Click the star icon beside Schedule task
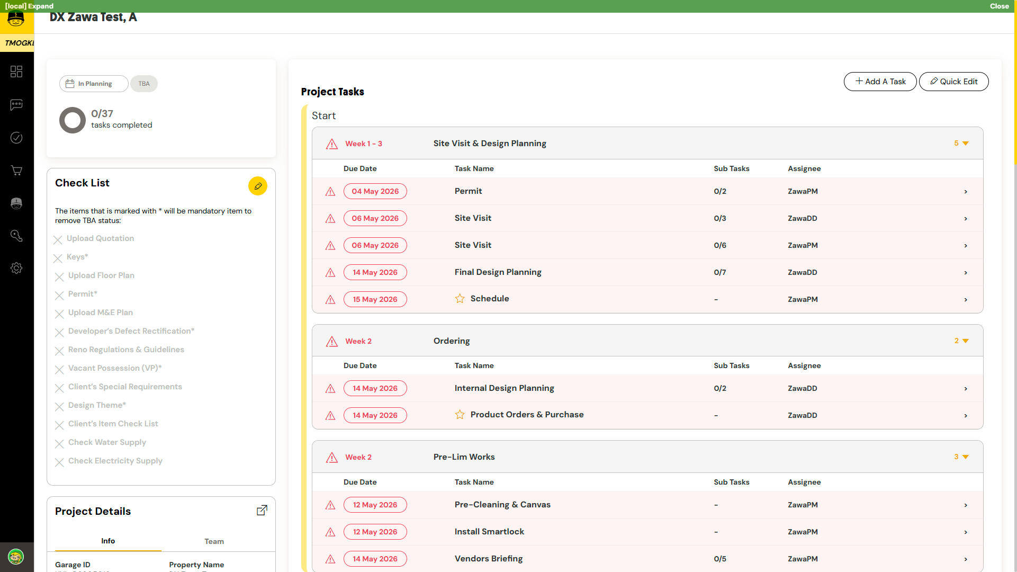 point(460,299)
